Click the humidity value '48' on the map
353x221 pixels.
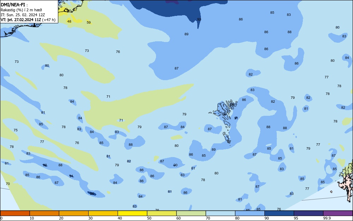point(69,22)
